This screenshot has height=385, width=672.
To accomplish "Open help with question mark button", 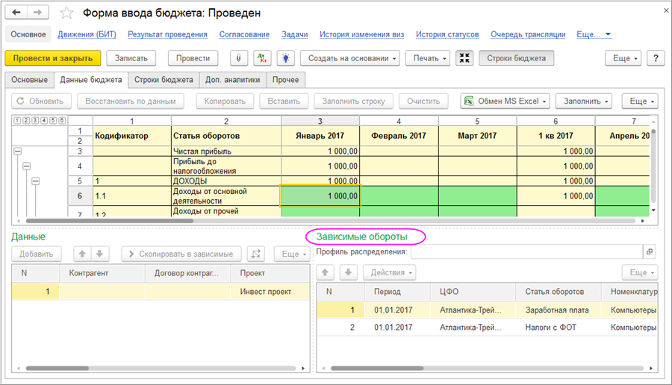I will 655,58.
